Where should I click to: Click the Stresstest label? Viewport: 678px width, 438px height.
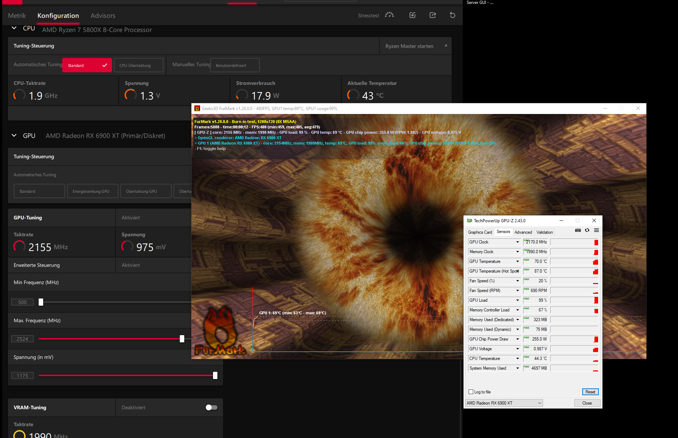coord(369,15)
